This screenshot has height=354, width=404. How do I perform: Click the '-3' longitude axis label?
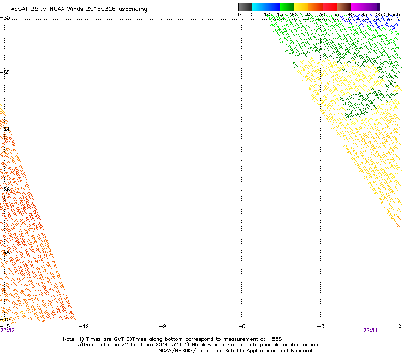click(320, 326)
